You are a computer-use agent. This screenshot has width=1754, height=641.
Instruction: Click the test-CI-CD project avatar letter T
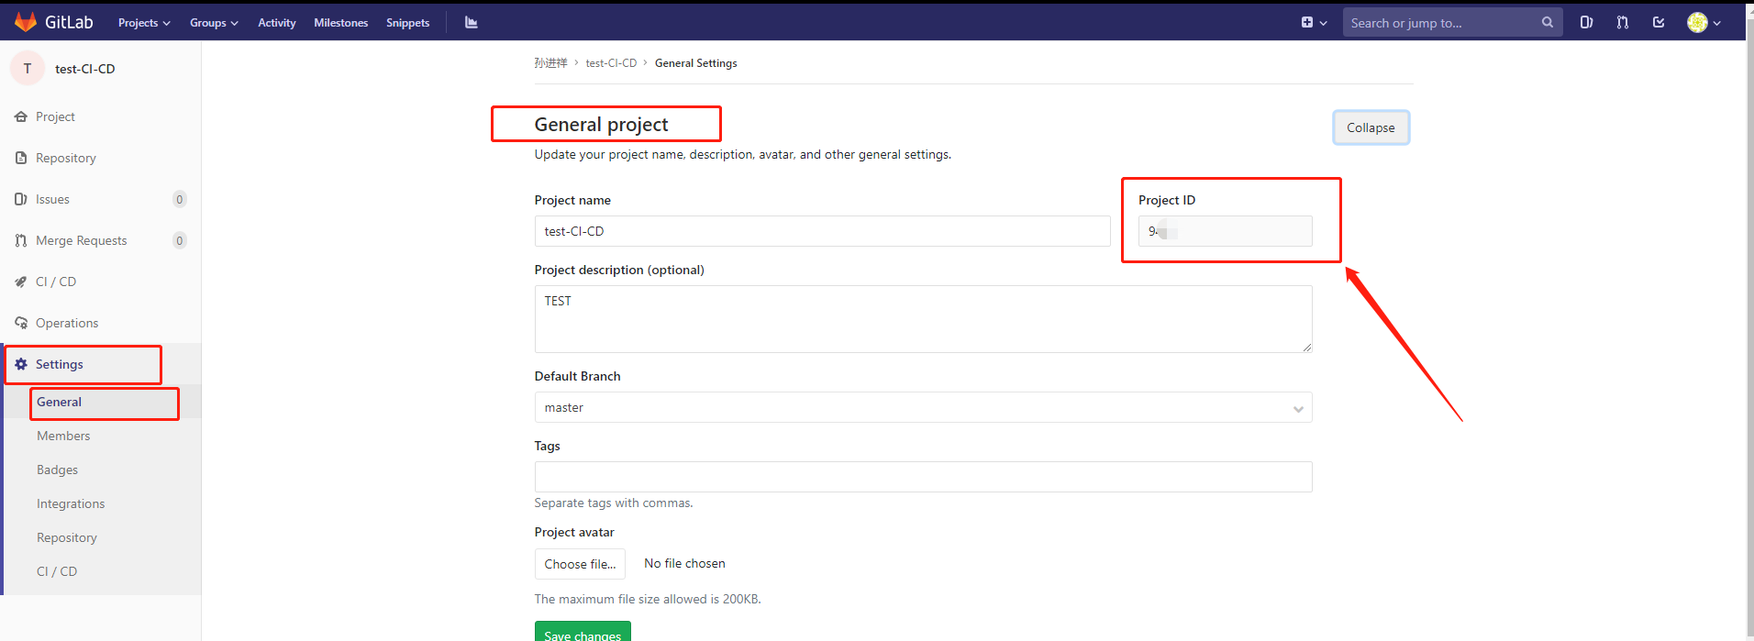28,68
